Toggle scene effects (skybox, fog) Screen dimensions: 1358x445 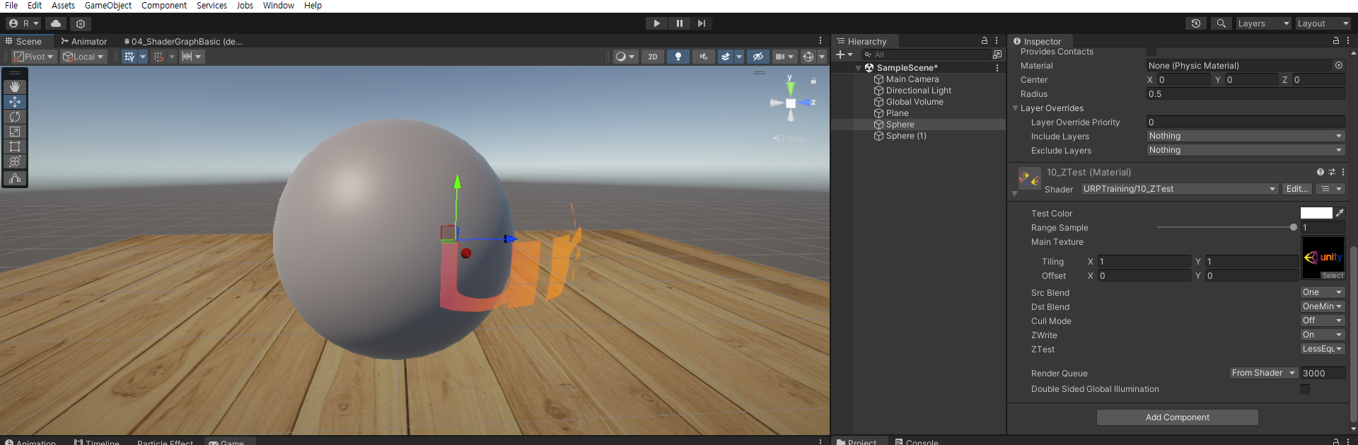pyautogui.click(x=726, y=57)
